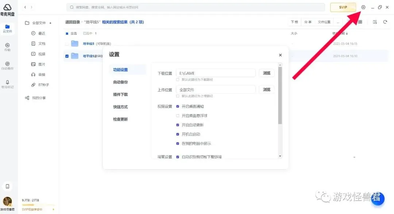
Task: Disable 开启自动更新 checkbox
Action: [x=178, y=125]
